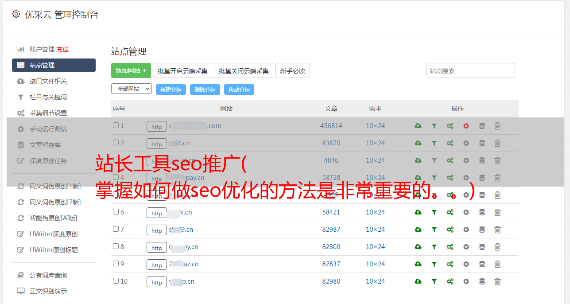Open 账户管理 in the sidebar

coord(42,49)
